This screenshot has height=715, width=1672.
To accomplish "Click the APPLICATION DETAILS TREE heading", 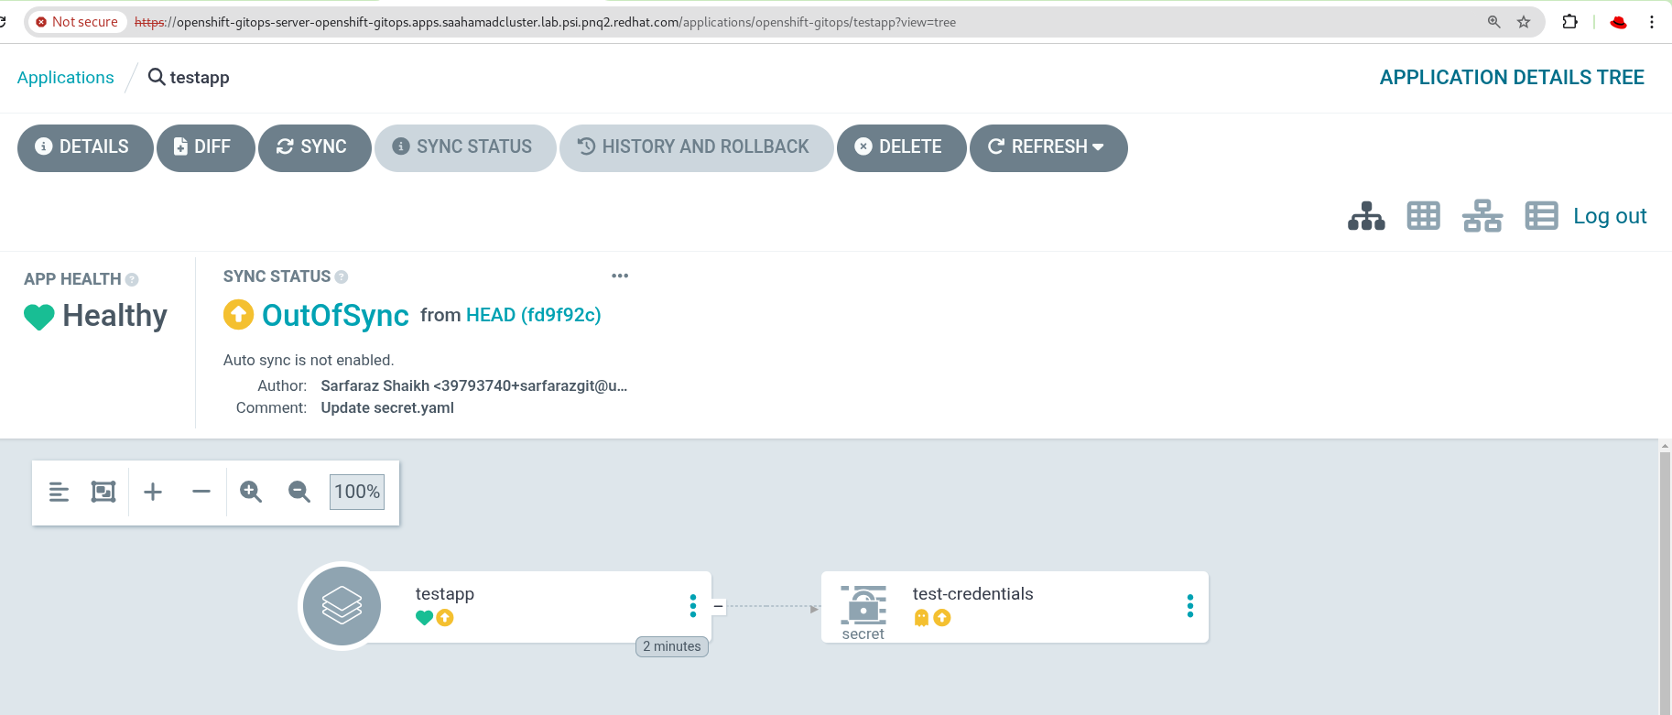I will click(1512, 78).
